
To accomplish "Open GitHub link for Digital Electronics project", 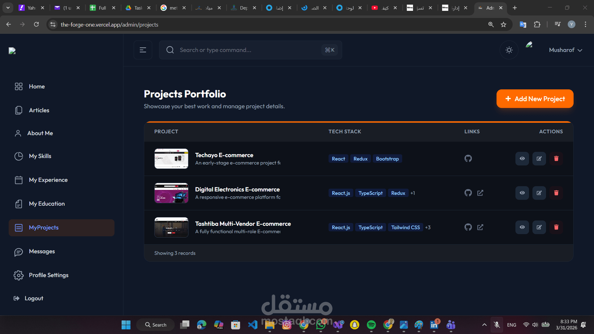I will (x=468, y=193).
